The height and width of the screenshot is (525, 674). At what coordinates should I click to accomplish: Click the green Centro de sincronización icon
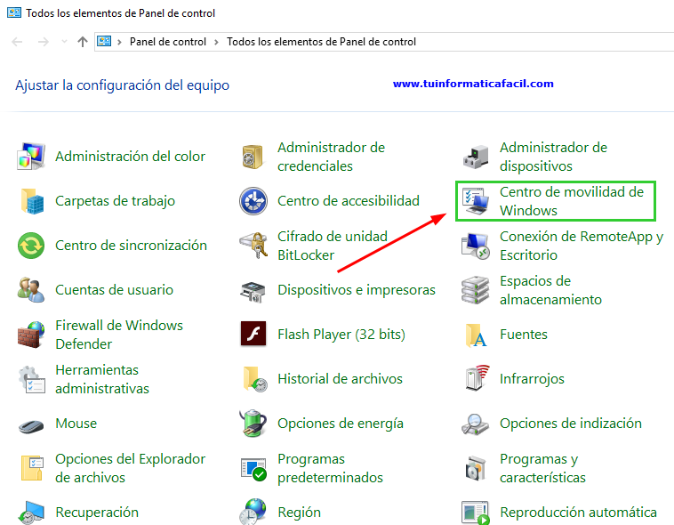(31, 246)
